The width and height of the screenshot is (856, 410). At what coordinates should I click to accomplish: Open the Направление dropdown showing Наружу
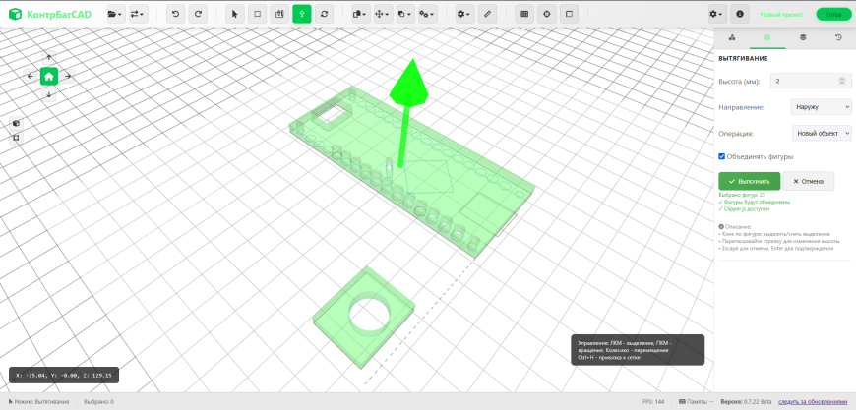[x=821, y=107]
